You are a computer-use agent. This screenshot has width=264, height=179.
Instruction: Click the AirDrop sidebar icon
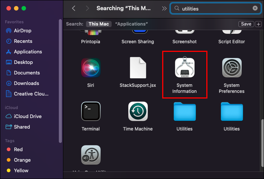(9, 31)
